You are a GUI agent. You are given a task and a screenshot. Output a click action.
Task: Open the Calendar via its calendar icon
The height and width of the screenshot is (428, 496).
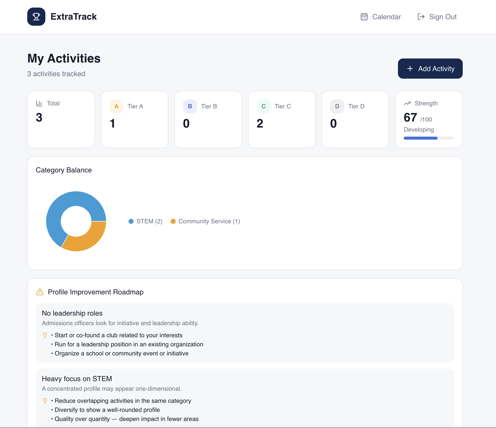click(364, 17)
